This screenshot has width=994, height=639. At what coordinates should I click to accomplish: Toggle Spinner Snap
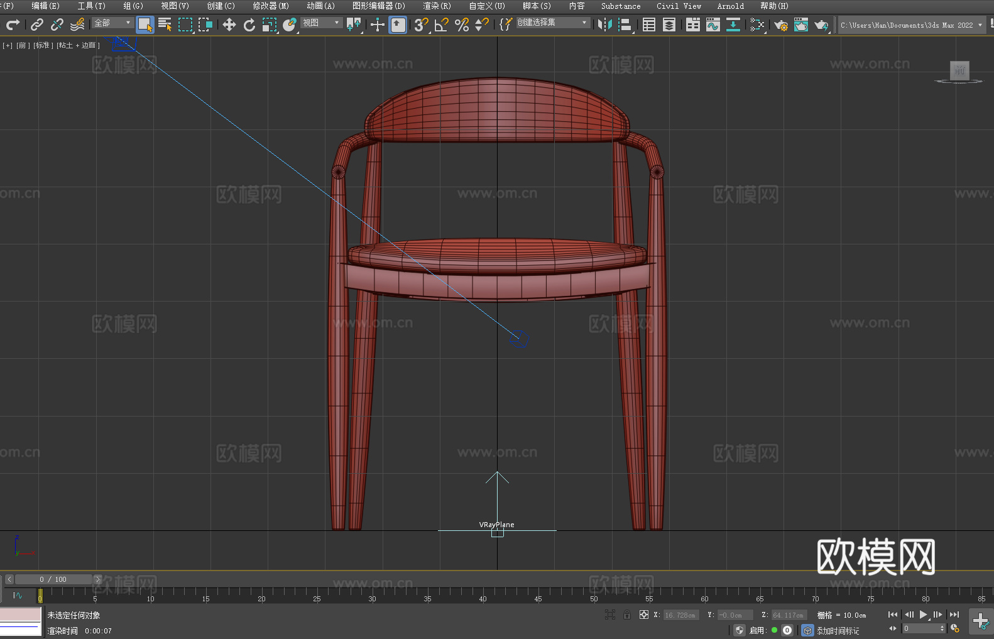point(482,25)
